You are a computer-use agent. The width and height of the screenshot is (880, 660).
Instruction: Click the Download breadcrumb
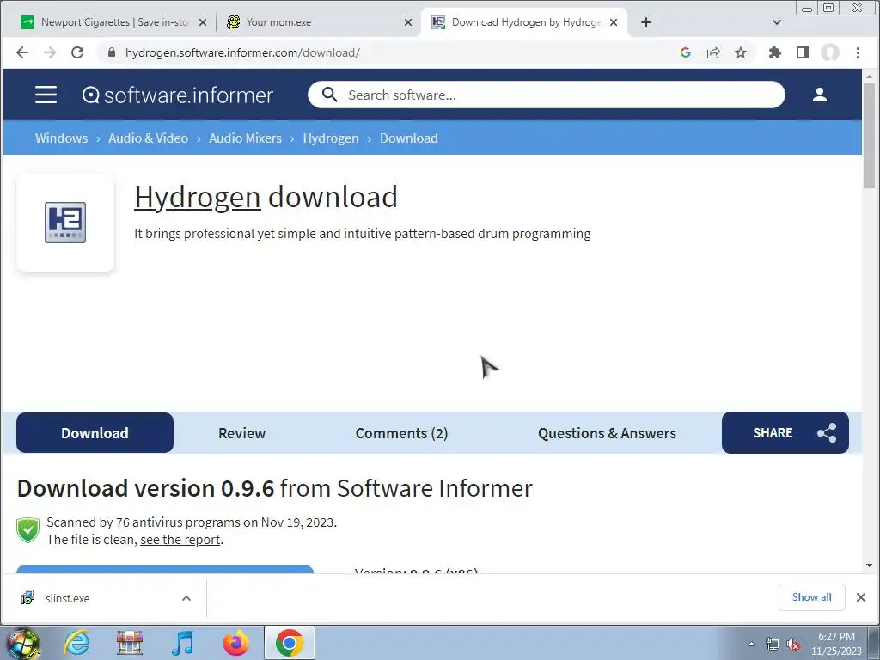click(x=408, y=138)
